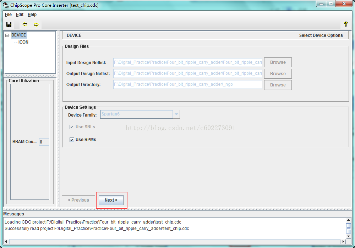Click the 'Loading CDC project' message line
This screenshot has height=248, width=355.
(x=93, y=222)
